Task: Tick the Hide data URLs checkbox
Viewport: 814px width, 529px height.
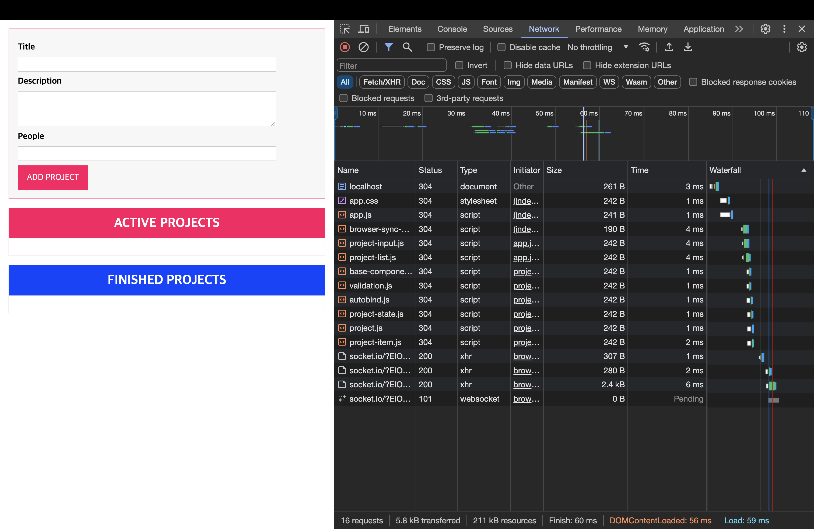Action: pyautogui.click(x=508, y=65)
